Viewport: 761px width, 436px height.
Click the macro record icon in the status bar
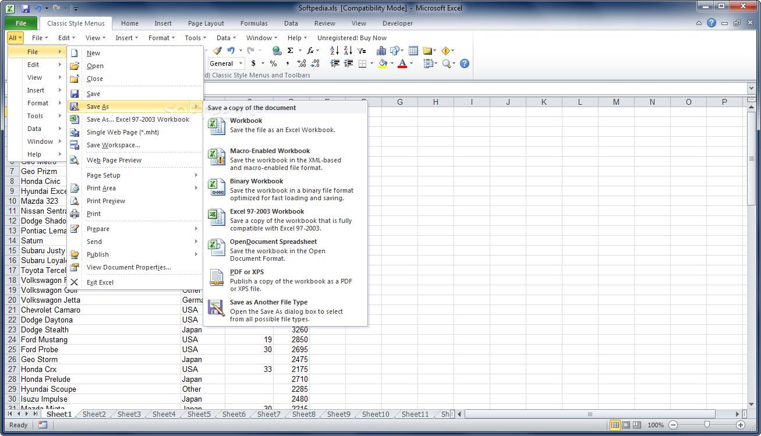click(x=43, y=425)
